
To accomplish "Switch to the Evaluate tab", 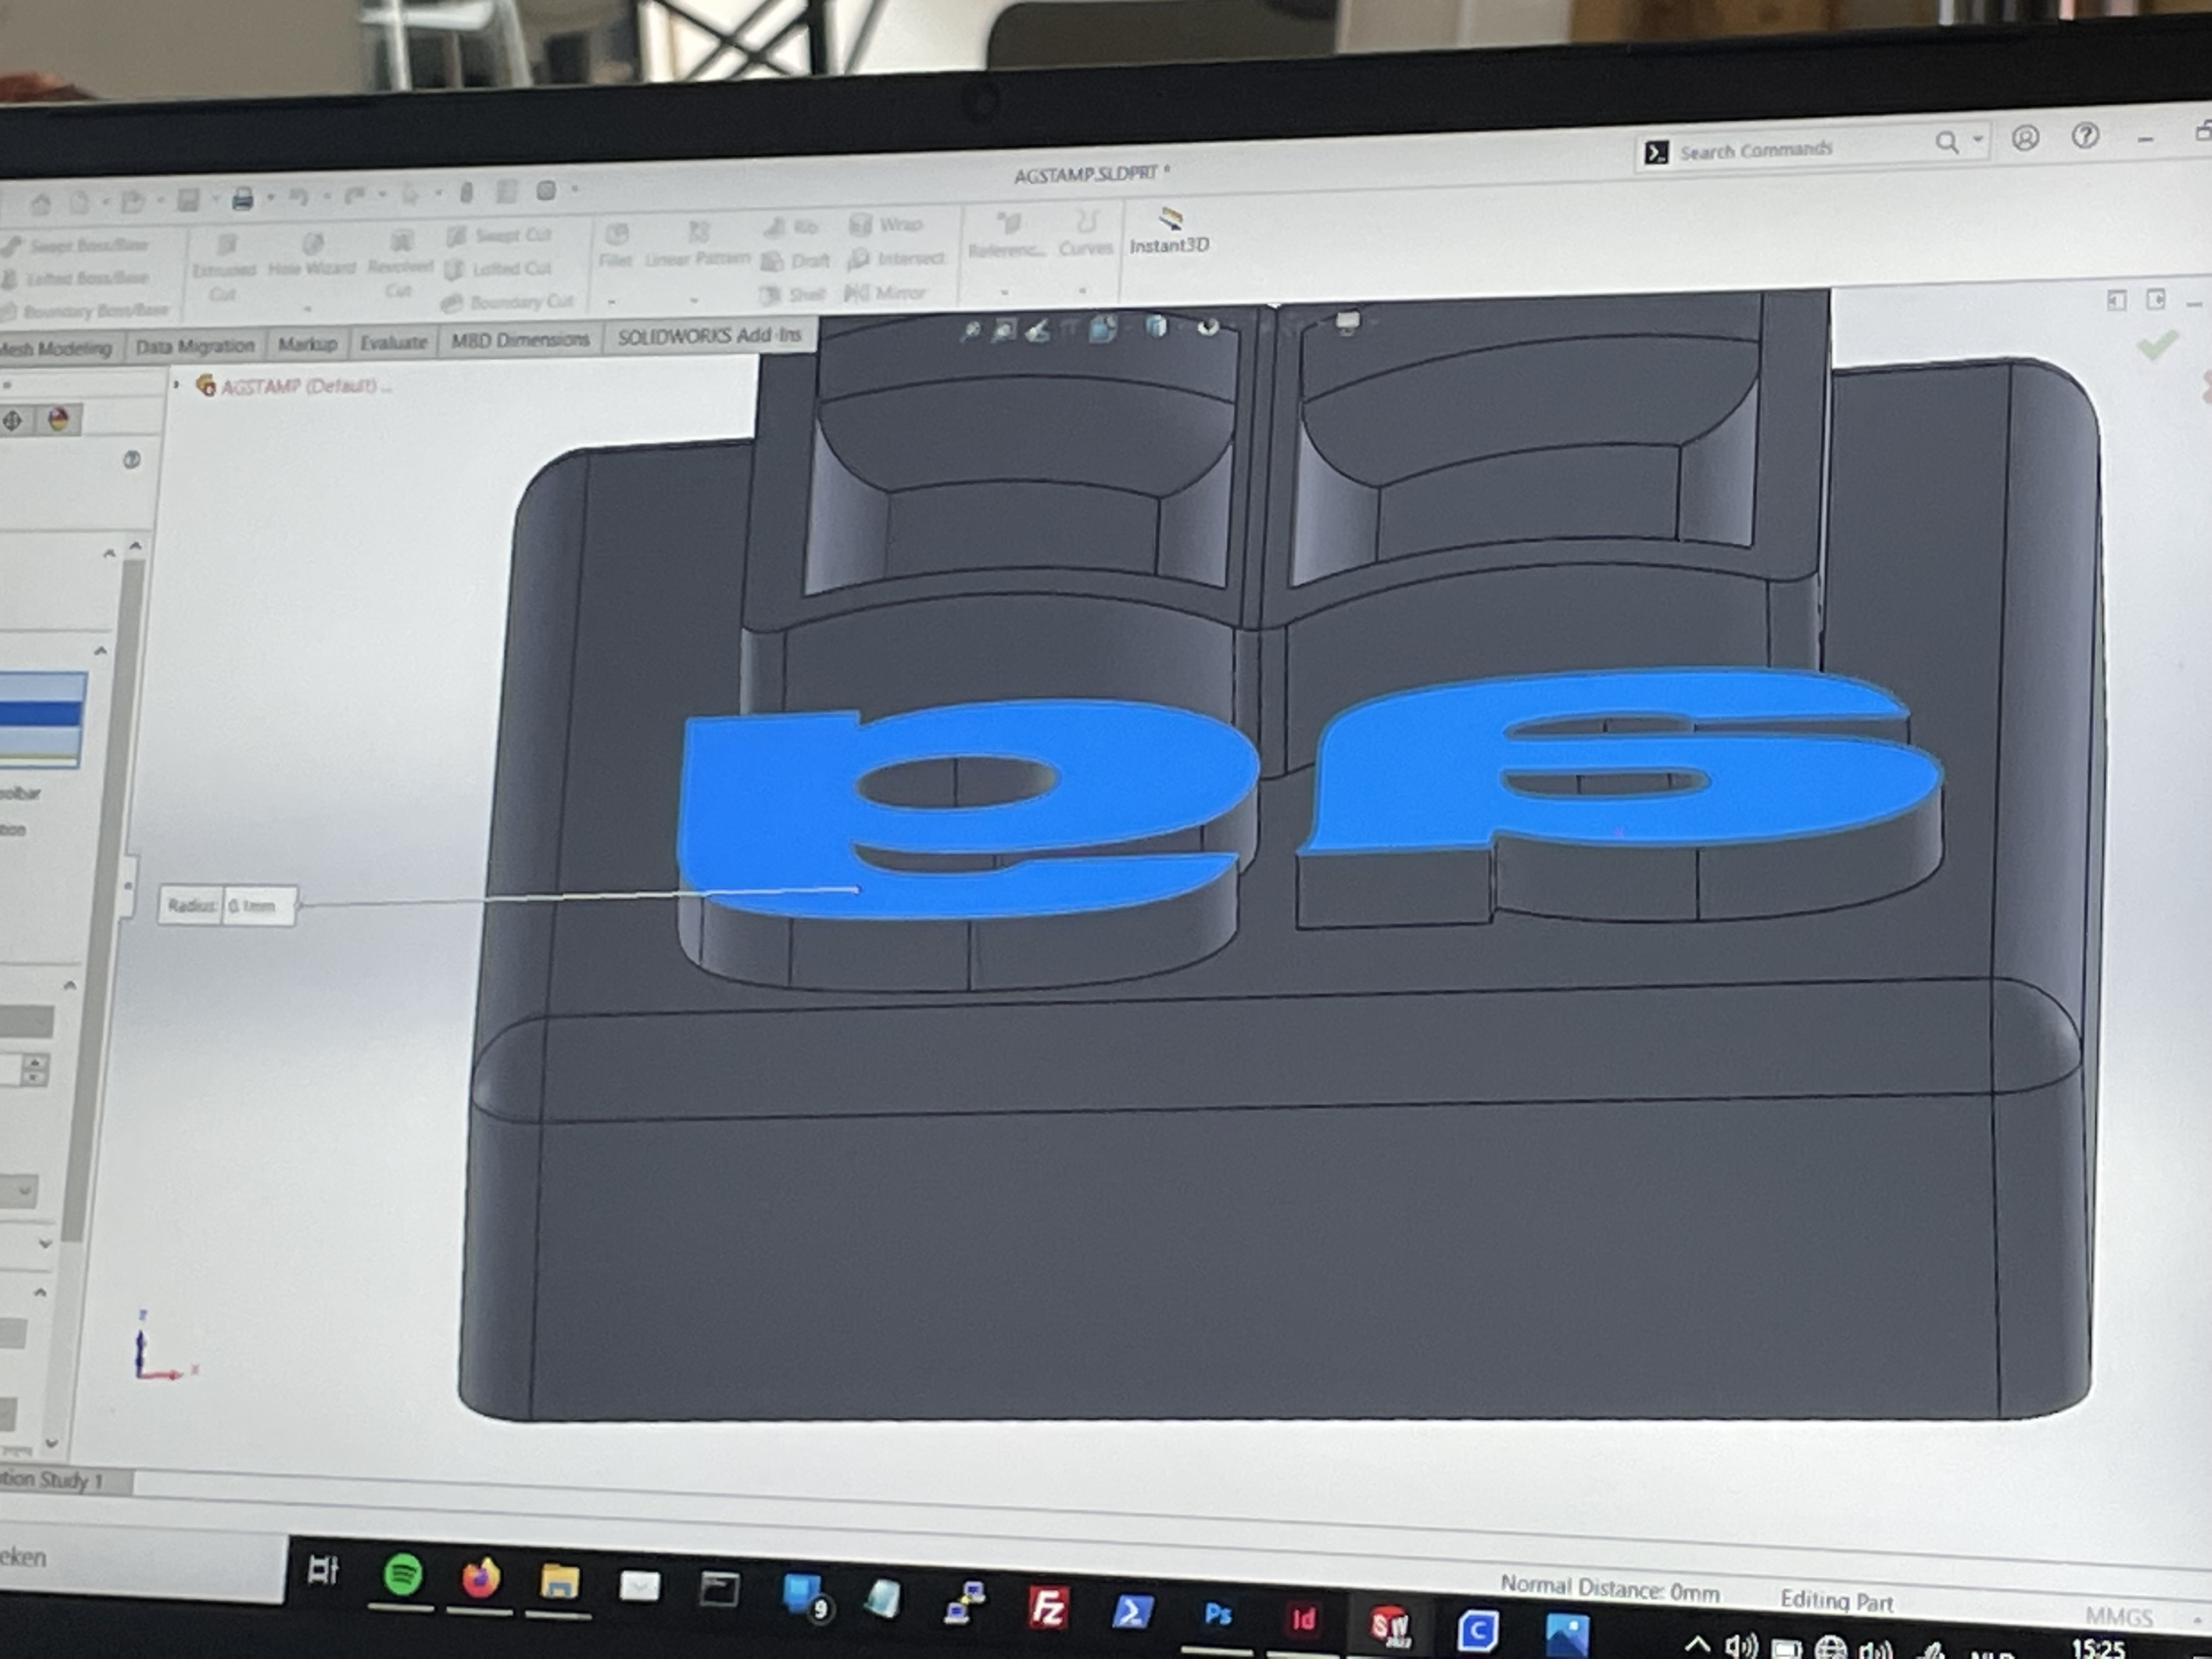I will (x=393, y=343).
